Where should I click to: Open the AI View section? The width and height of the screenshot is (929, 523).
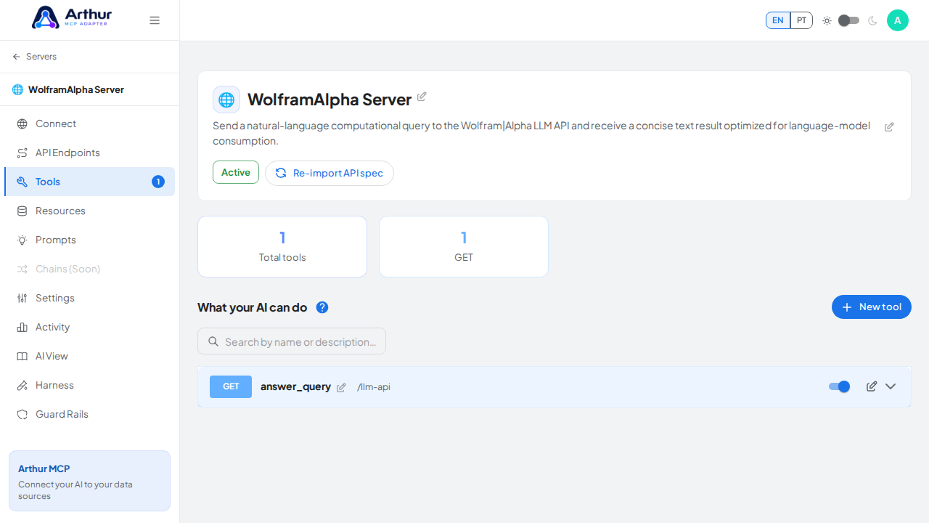89,356
